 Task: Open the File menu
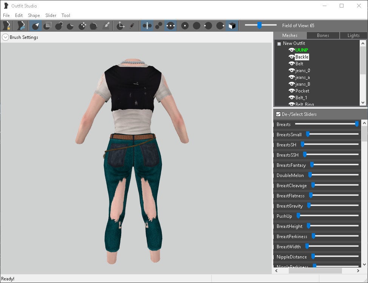tap(6, 15)
